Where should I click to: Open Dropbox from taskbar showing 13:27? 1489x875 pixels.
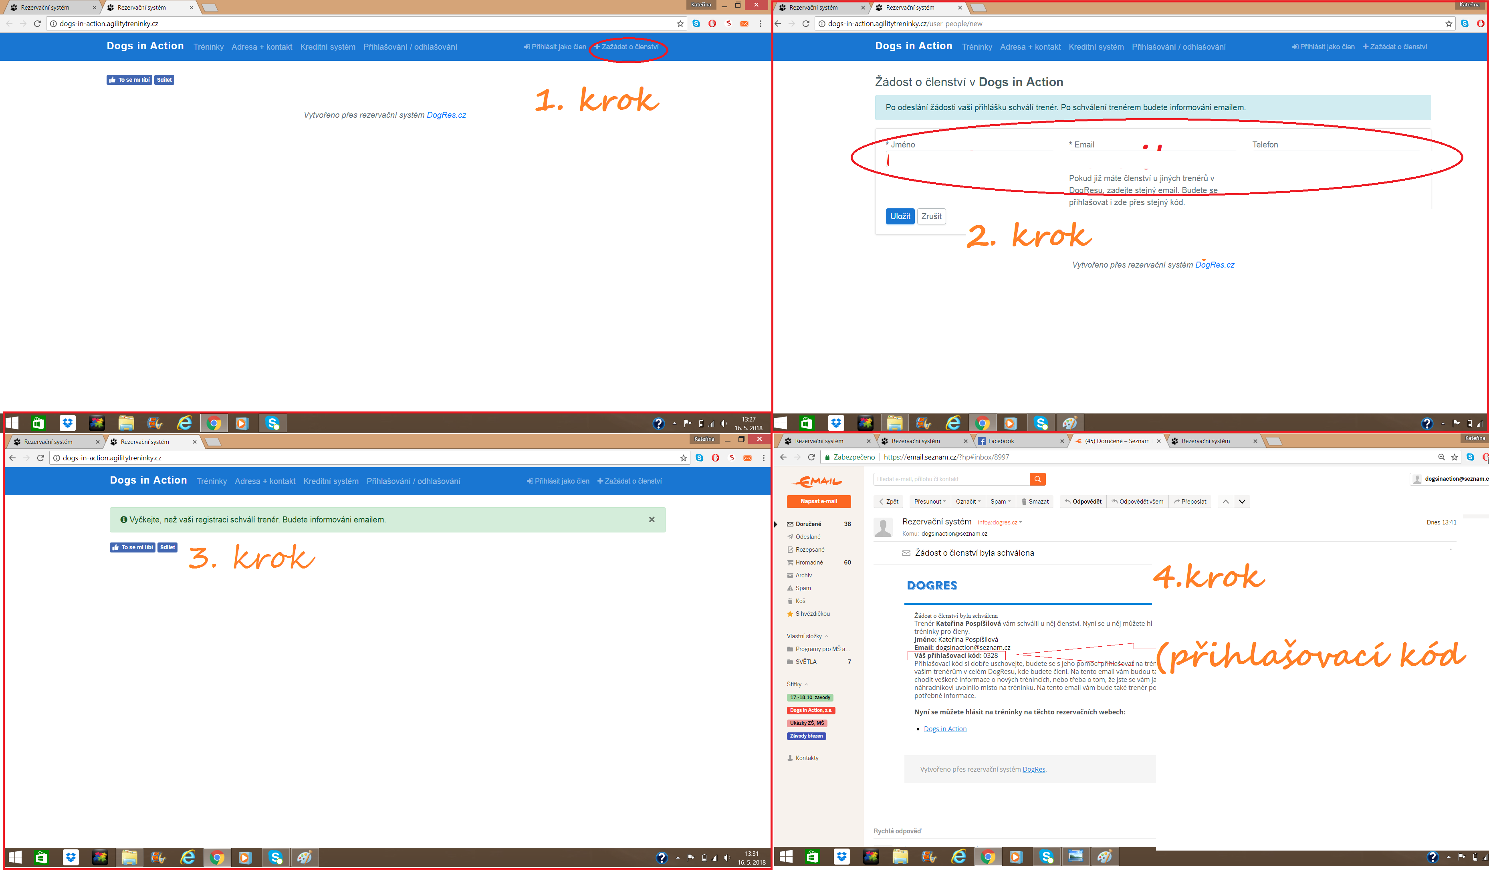pos(68,423)
